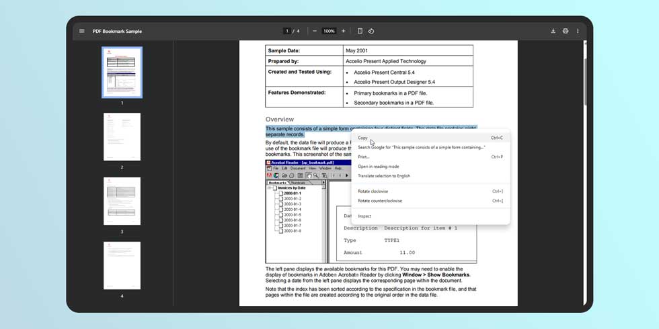Choose Open in reading mode
The width and height of the screenshot is (659, 329).
[x=378, y=167]
